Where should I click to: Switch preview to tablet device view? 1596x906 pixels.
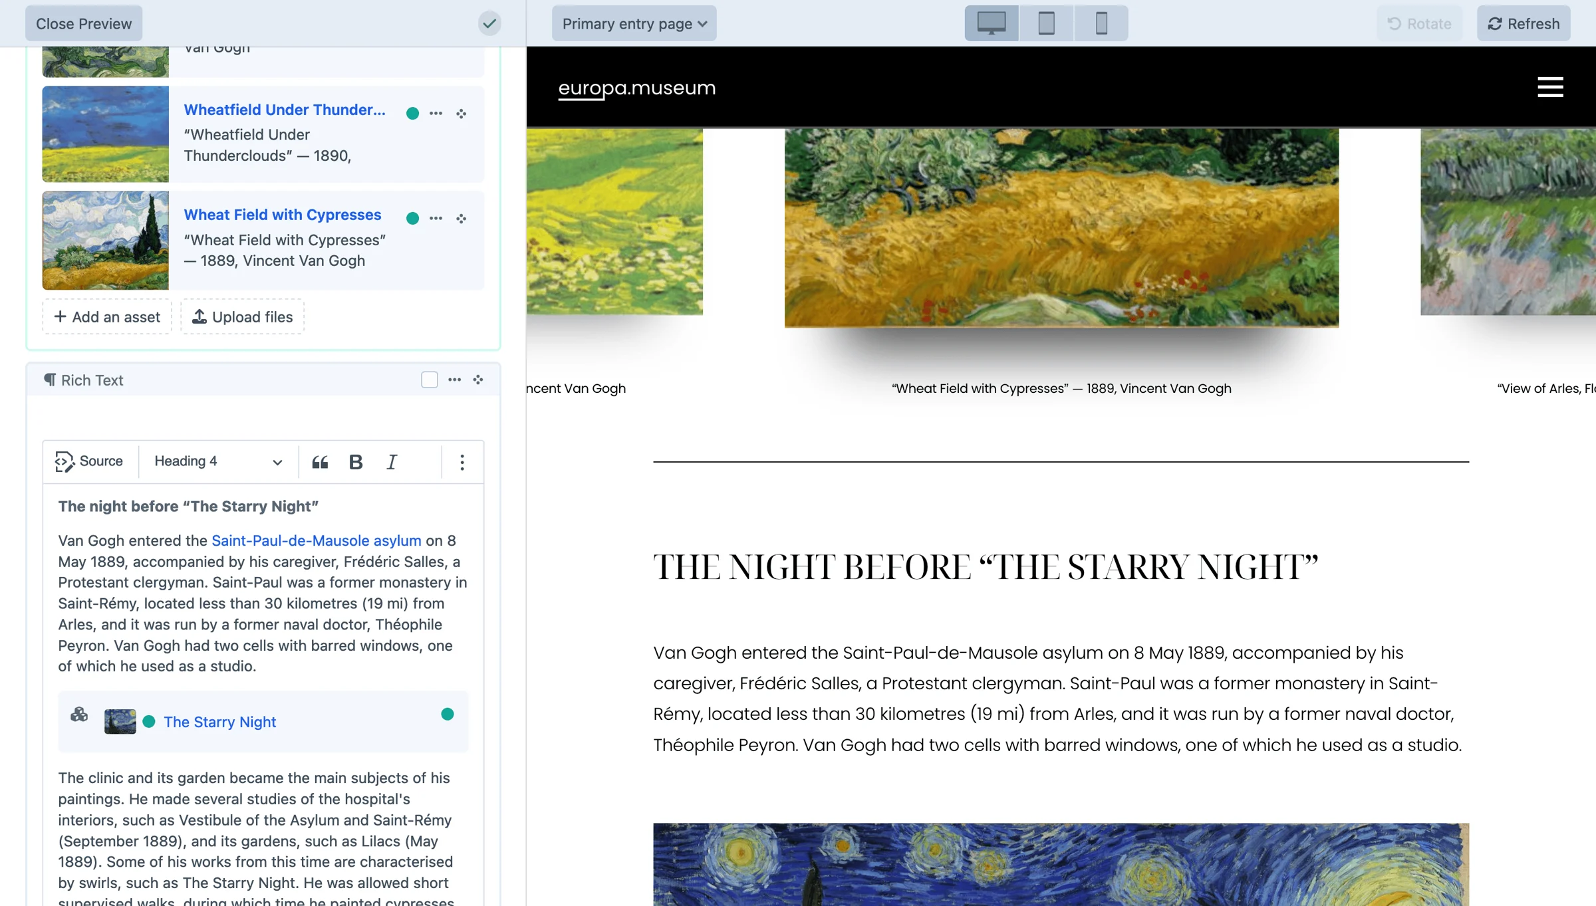tap(1046, 23)
